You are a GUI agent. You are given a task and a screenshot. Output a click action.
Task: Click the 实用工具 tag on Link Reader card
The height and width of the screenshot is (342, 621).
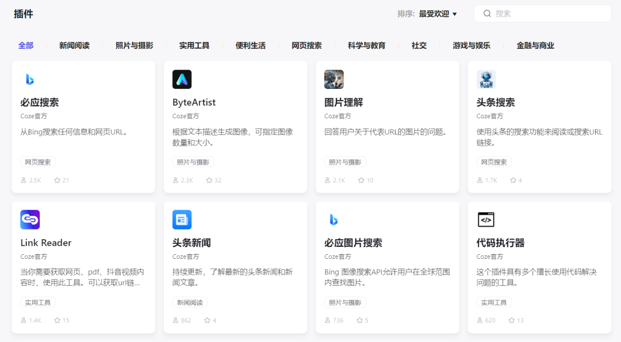(37, 302)
